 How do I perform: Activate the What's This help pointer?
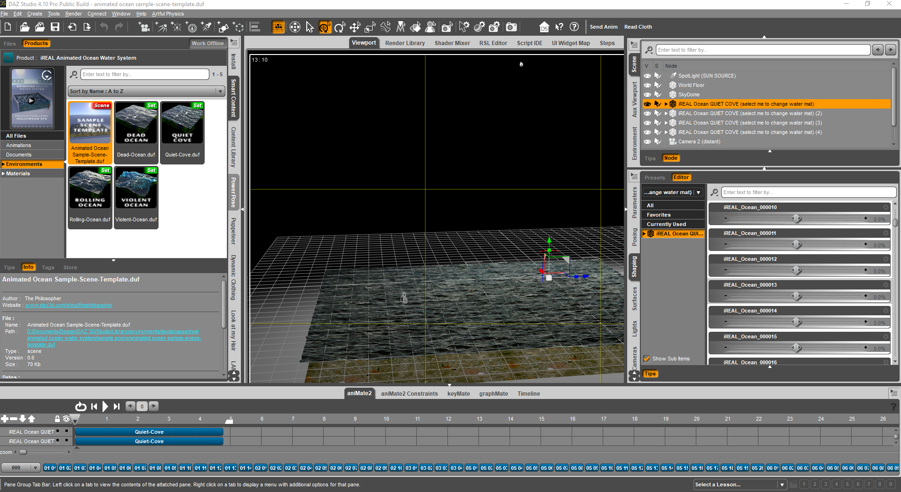[x=559, y=27]
